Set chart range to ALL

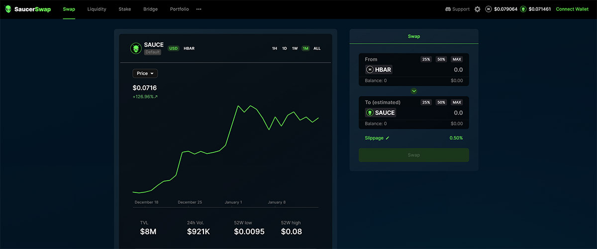point(317,49)
